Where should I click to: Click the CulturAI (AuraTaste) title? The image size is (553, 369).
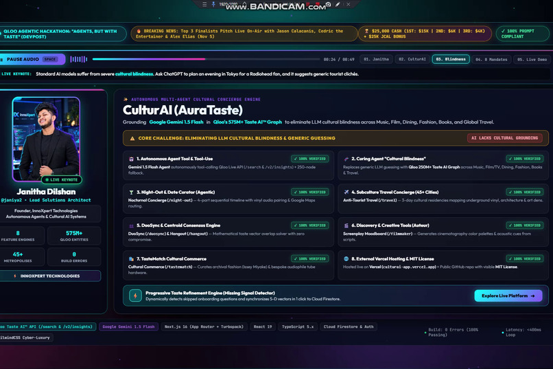(183, 111)
